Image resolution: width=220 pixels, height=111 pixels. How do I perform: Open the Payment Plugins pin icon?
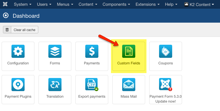(x=18, y=85)
